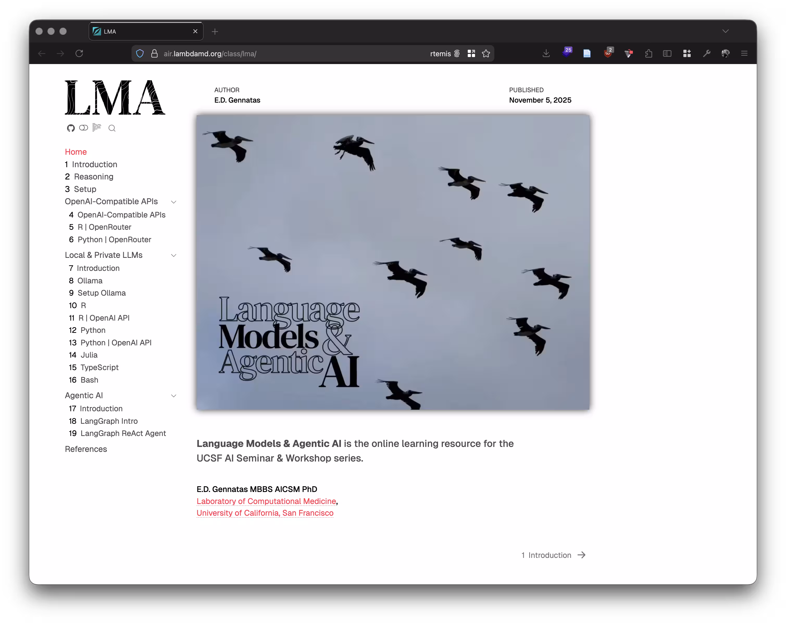Open site search magnifier icon
This screenshot has width=786, height=623.
[112, 128]
